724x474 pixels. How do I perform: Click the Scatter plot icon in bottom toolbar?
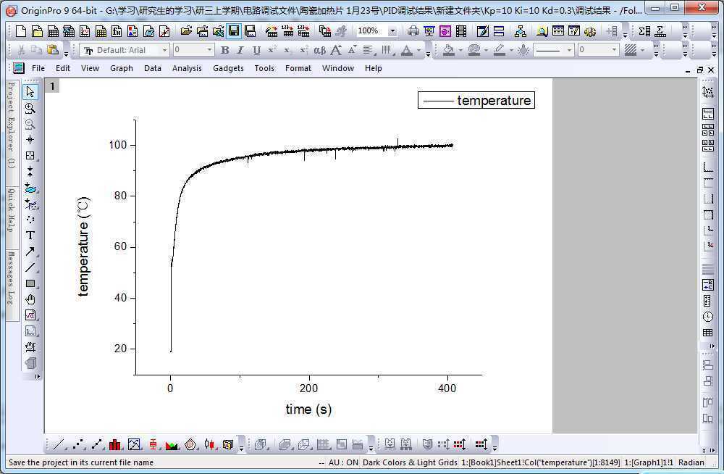coord(78,444)
